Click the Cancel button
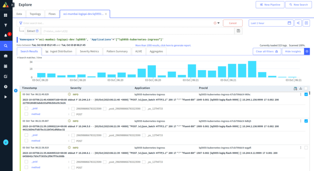 click(233, 23)
